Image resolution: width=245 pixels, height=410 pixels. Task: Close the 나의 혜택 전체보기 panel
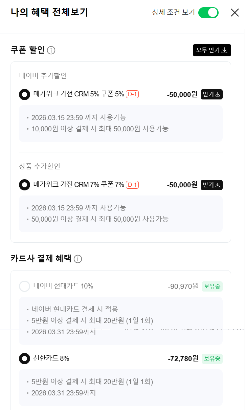[x=235, y=13]
